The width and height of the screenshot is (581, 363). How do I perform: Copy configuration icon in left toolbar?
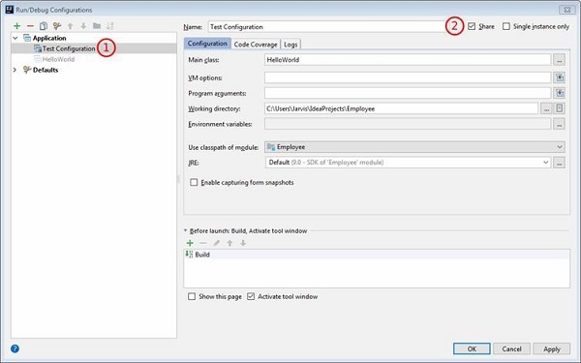pos(44,26)
